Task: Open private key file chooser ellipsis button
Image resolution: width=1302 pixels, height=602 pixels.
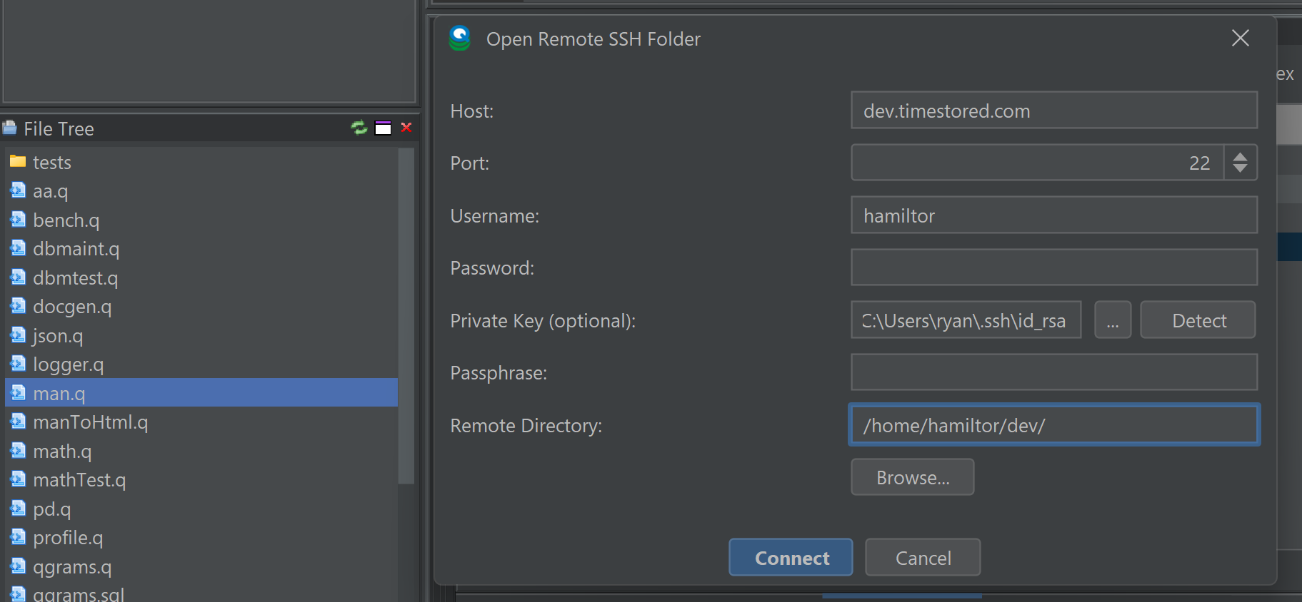Action: coord(1112,320)
